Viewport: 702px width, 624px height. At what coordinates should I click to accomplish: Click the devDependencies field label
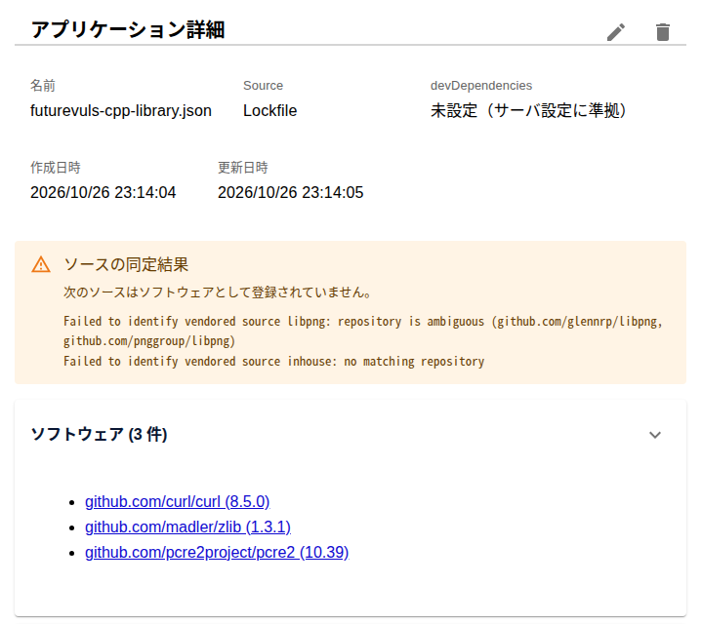(x=481, y=86)
